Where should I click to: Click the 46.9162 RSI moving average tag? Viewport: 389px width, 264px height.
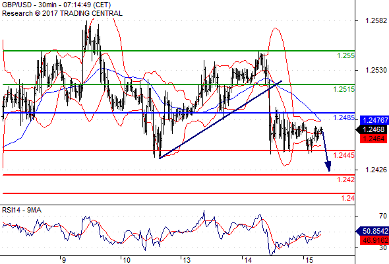pyautogui.click(x=374, y=240)
